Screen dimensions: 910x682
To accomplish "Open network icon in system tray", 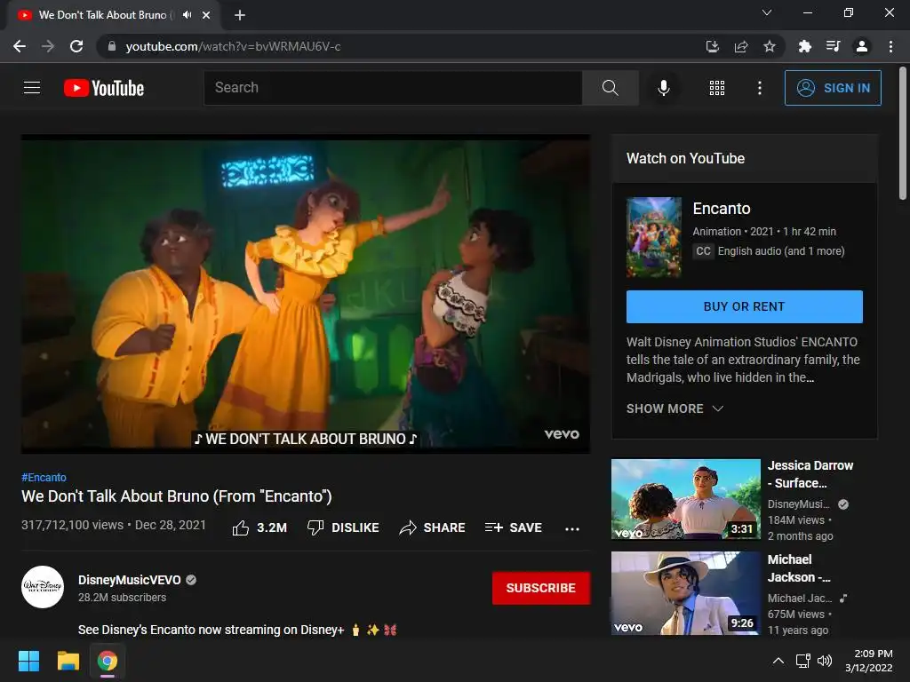I will (802, 661).
